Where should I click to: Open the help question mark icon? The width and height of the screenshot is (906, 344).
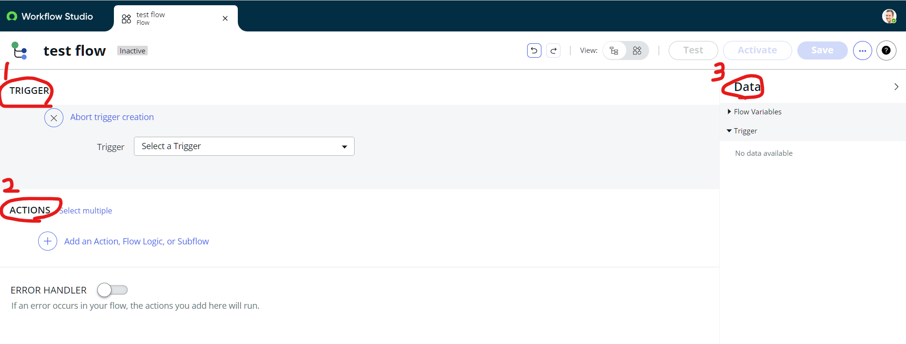coord(886,51)
